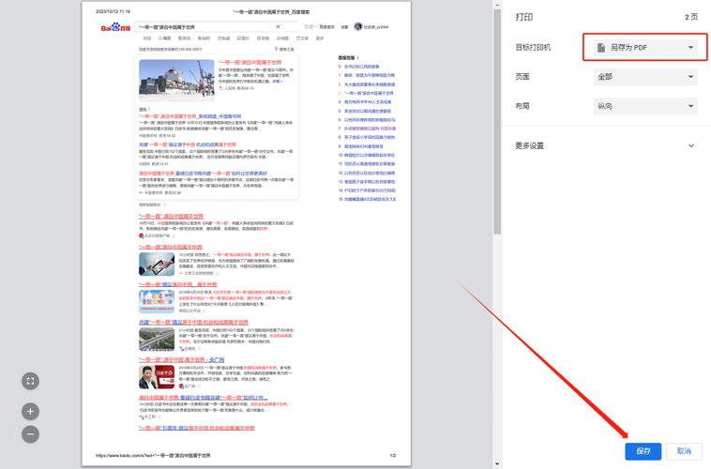Viewport: 711px width, 469px height.
Task: Zoom in with the plus button
Action: pyautogui.click(x=30, y=411)
